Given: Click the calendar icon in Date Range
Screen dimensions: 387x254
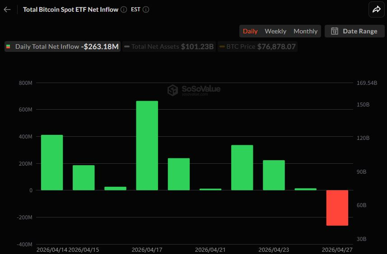Looking at the screenshot, I should [x=335, y=31].
